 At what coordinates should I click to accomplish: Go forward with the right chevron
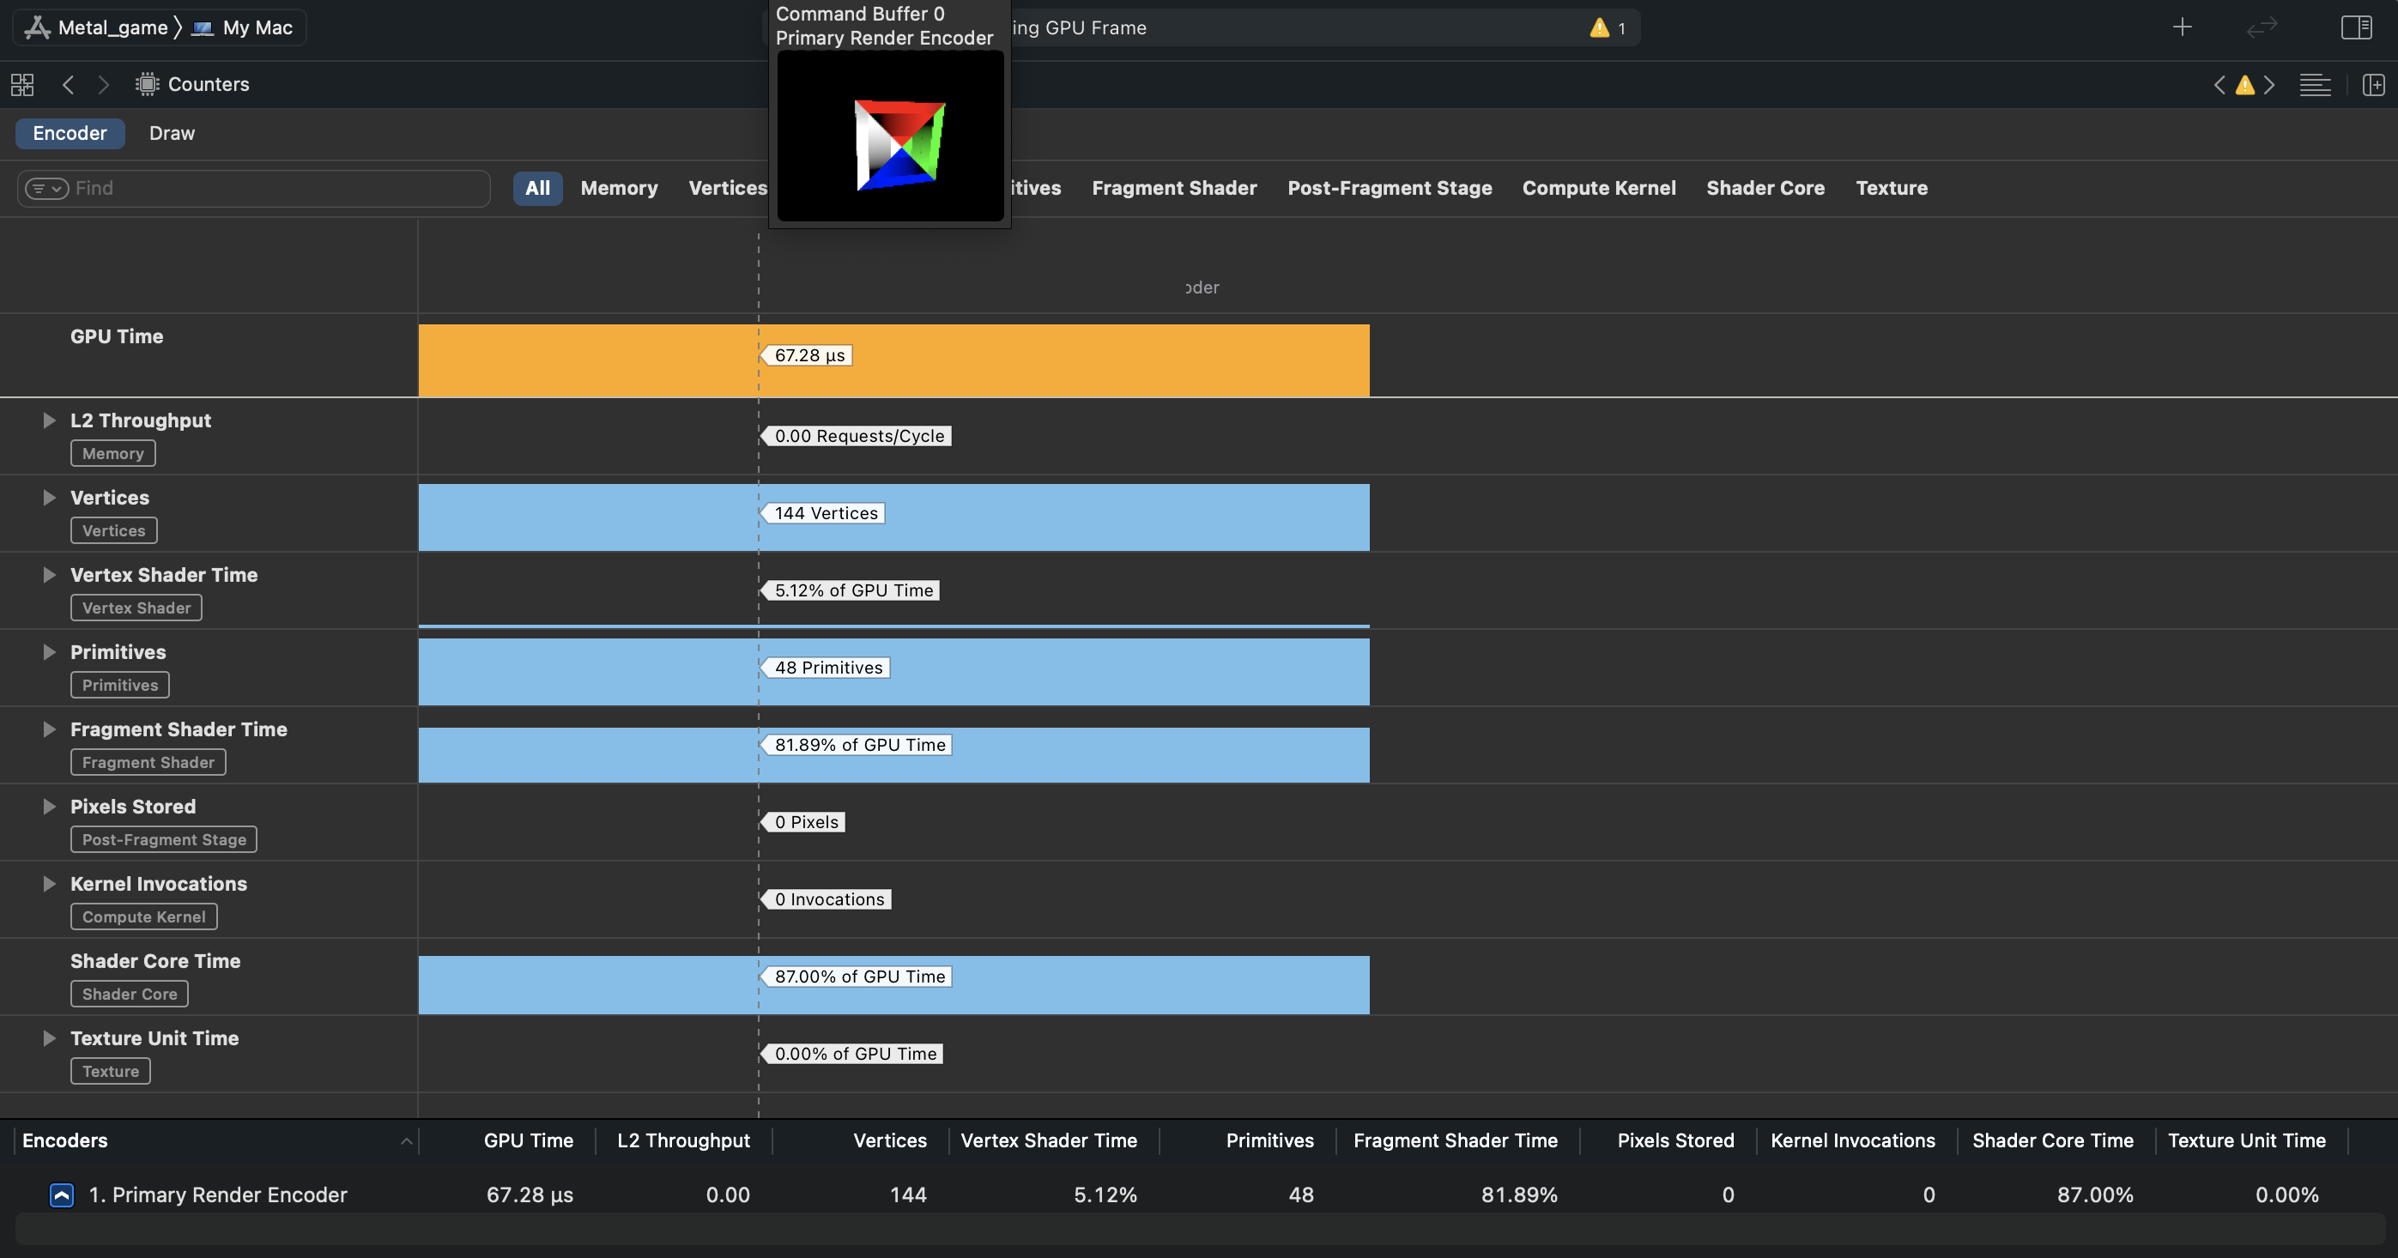pyautogui.click(x=103, y=85)
